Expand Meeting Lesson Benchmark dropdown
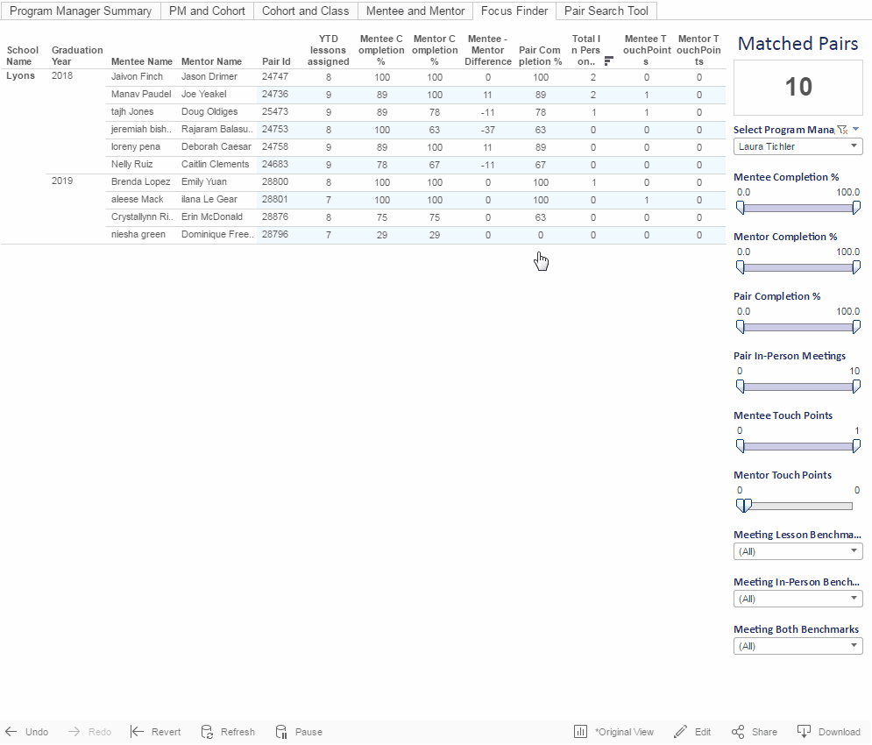This screenshot has width=872, height=745. [798, 551]
